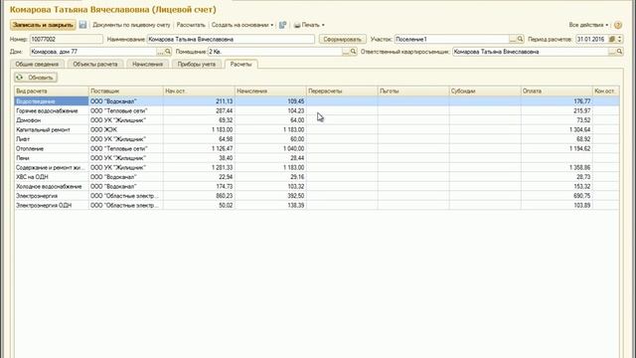
Task: Switch to Начисления tab
Action: [147, 64]
